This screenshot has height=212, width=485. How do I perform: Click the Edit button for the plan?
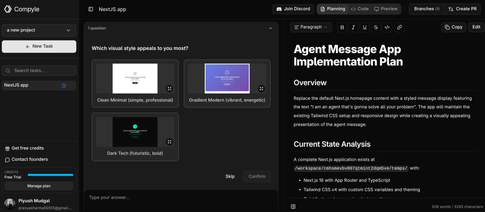coord(476,27)
